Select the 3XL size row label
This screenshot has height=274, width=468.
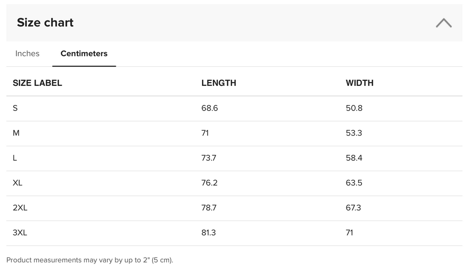20,232
